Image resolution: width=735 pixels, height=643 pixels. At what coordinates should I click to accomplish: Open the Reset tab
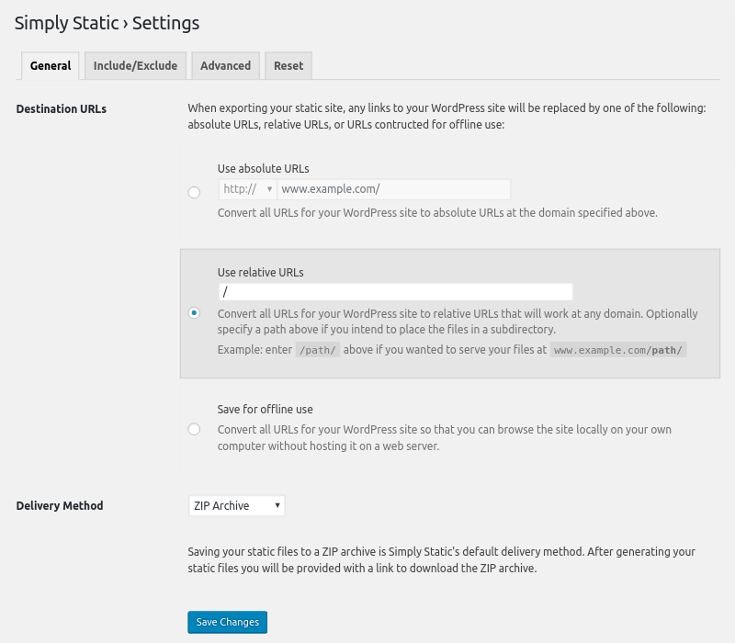[x=288, y=66]
